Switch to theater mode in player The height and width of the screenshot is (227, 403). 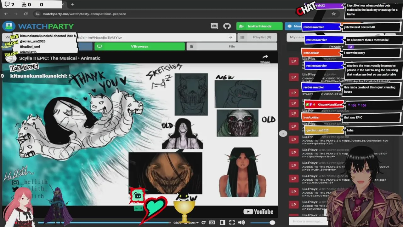(222, 223)
